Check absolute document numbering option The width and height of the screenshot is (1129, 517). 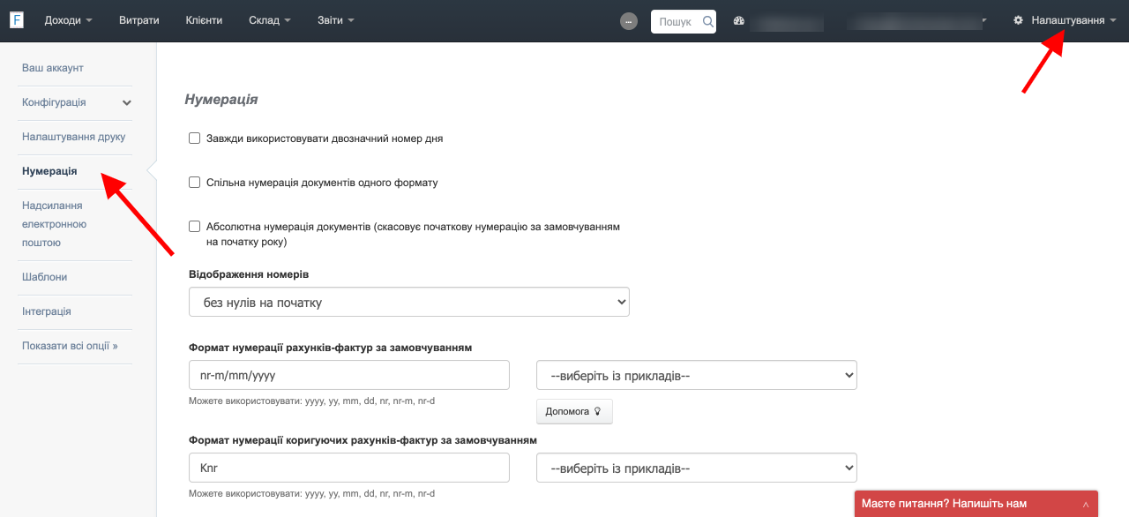tap(195, 227)
